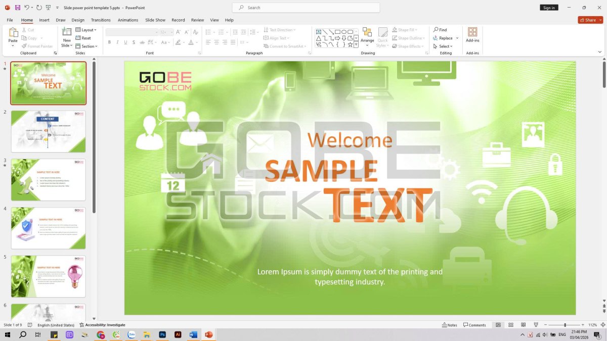
Task: Start Slide Show from status bar
Action: [536, 325]
